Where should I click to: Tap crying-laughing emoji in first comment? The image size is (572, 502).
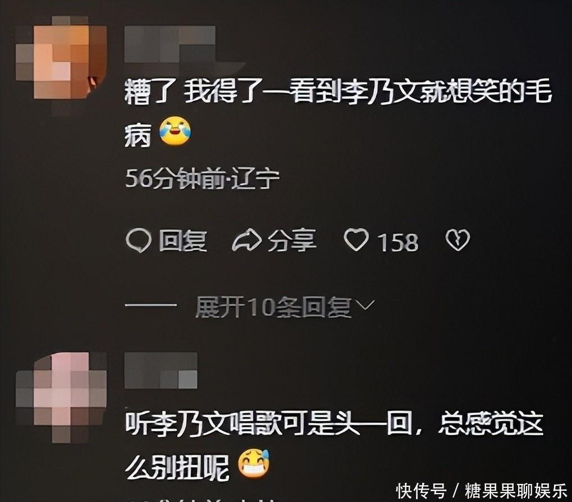[x=176, y=131]
